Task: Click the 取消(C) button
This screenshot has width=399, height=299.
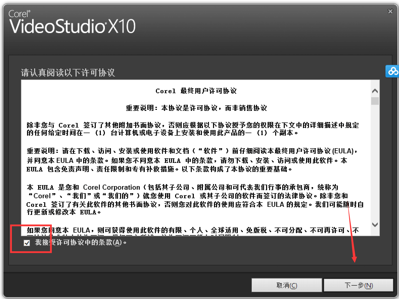Action: [x=287, y=285]
